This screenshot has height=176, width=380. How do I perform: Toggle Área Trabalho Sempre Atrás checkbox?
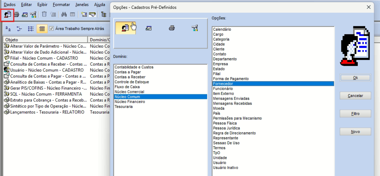[x=52, y=29]
